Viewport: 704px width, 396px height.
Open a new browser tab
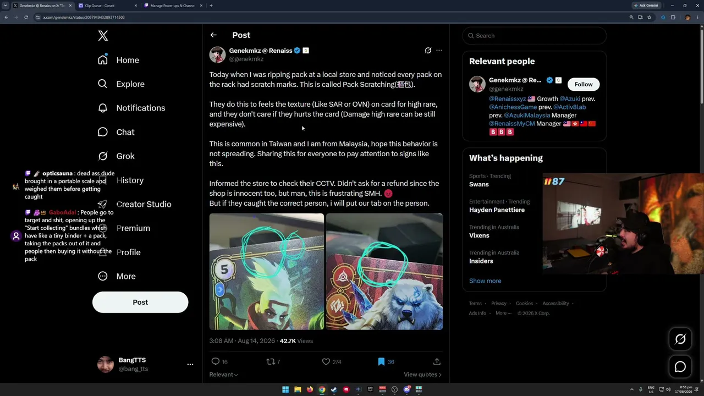[211, 5]
